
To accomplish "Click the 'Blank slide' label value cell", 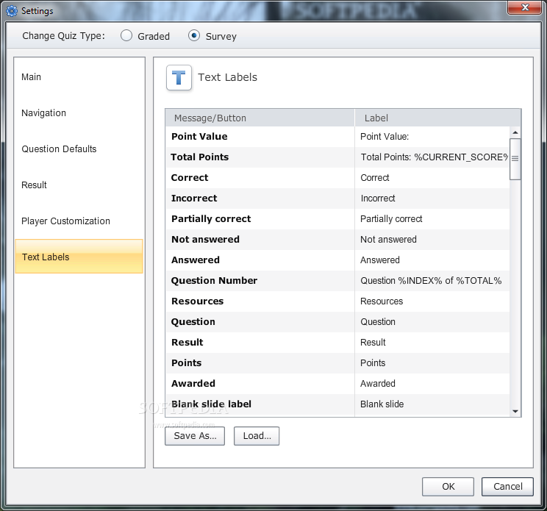I will click(432, 404).
